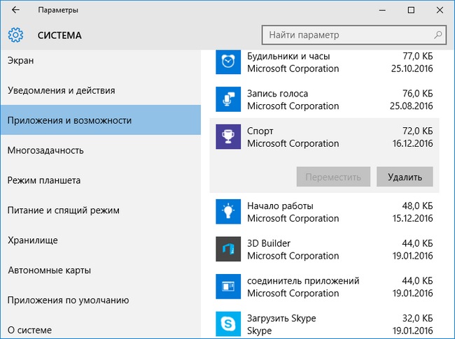Click the 3D Builder app icon
The width and height of the screenshot is (455, 339).
pyautogui.click(x=228, y=249)
